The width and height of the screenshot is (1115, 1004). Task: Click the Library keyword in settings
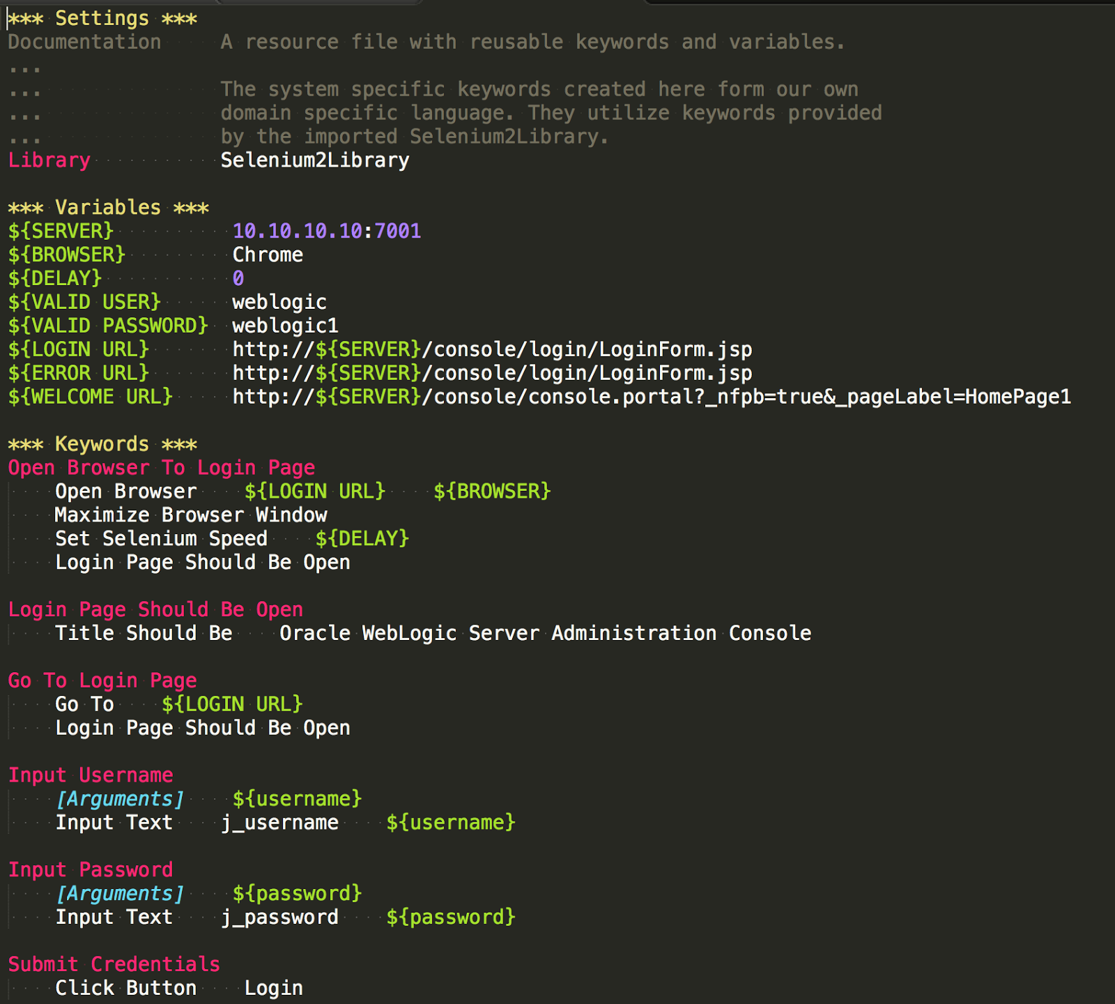[x=49, y=160]
